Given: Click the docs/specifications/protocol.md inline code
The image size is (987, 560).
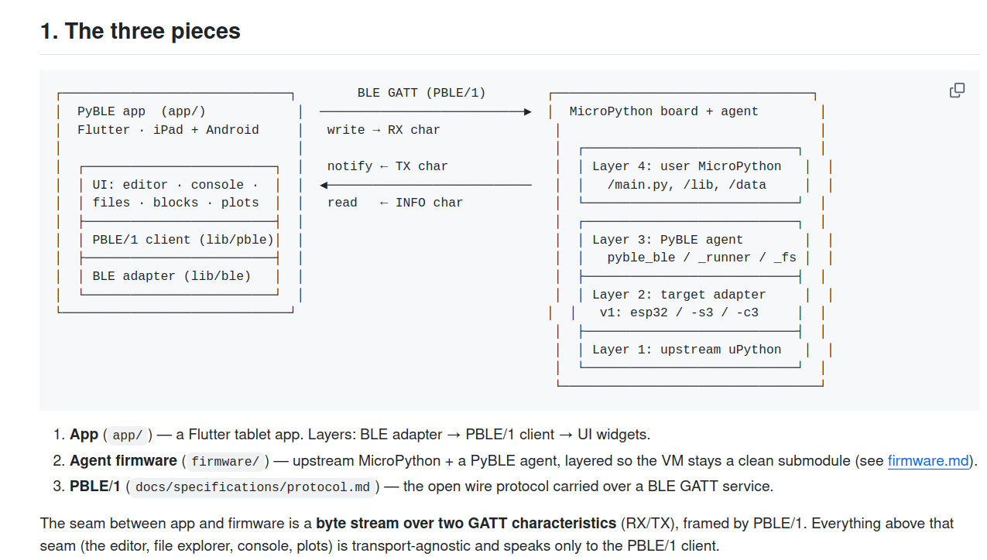Looking at the screenshot, I should (x=252, y=487).
